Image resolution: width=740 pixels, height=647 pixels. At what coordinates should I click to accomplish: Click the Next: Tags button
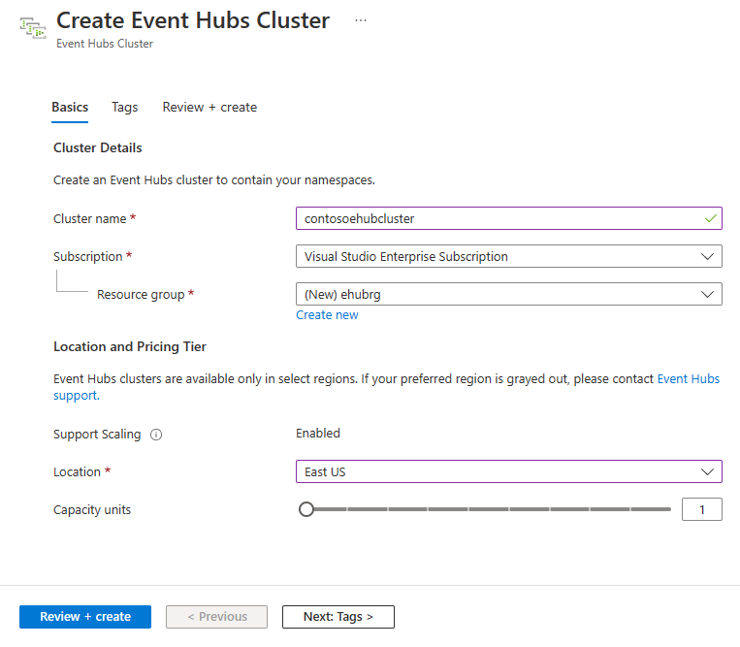tap(338, 617)
